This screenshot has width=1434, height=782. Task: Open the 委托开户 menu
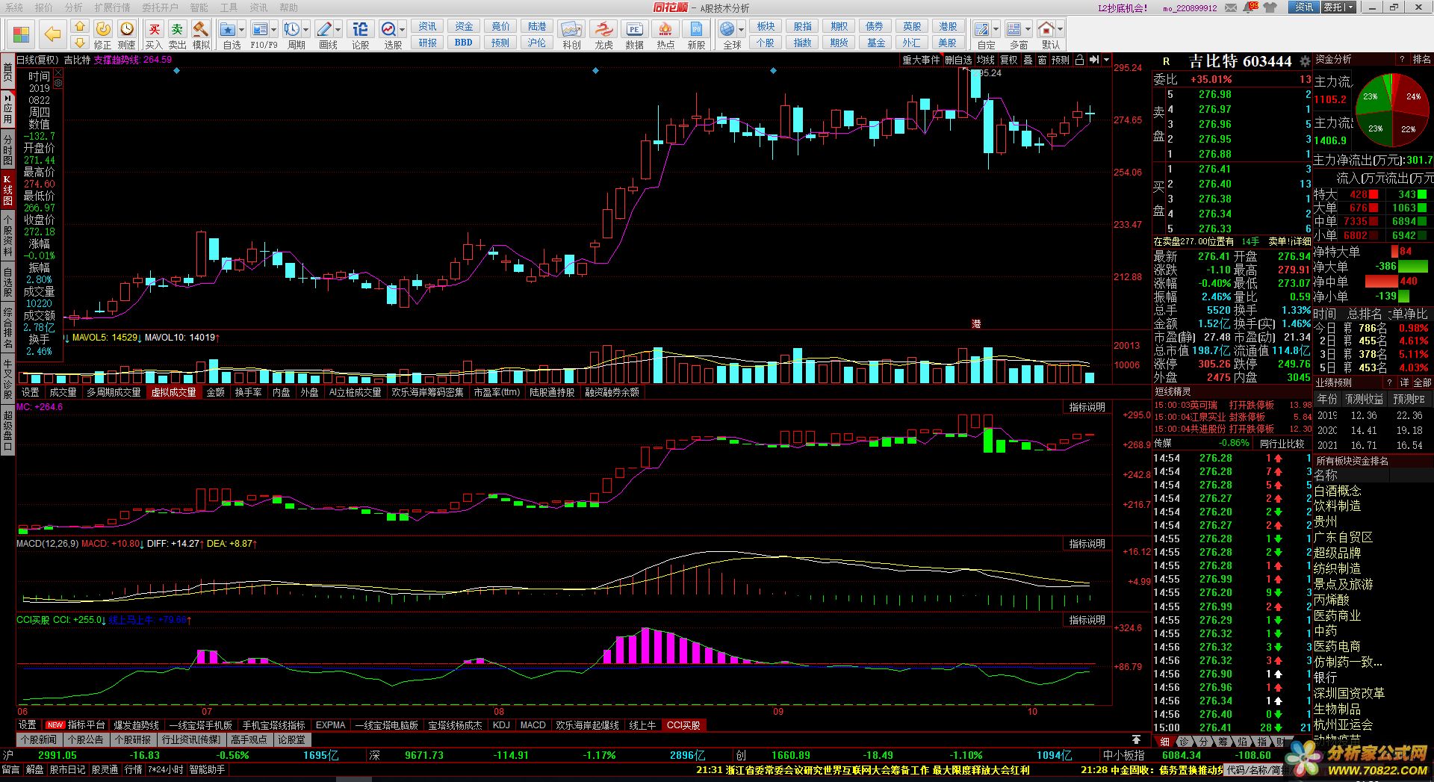click(160, 7)
